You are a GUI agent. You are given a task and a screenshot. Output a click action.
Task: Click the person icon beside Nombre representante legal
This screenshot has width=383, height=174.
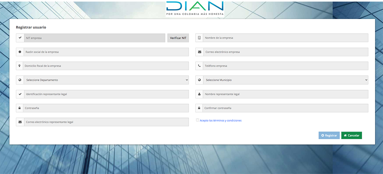click(199, 94)
